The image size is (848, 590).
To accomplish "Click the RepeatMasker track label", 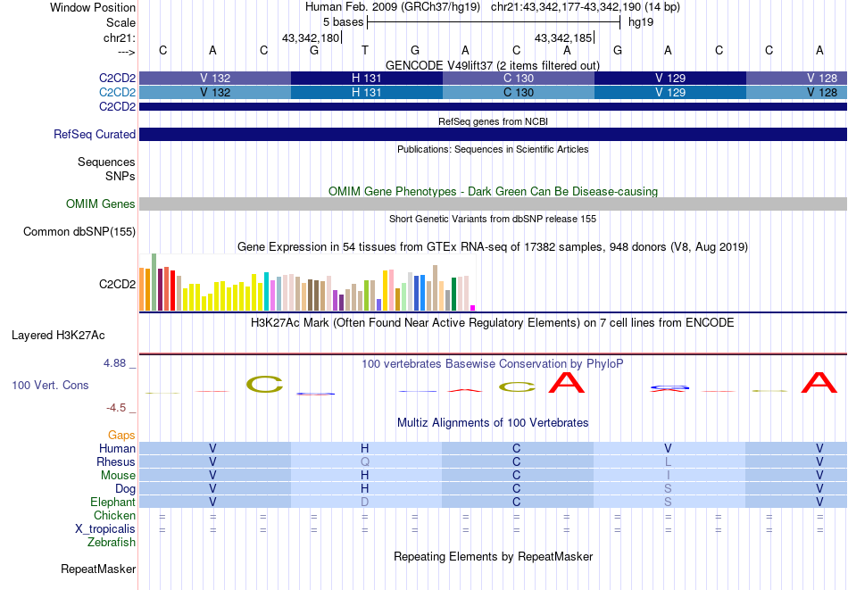I will point(98,569).
